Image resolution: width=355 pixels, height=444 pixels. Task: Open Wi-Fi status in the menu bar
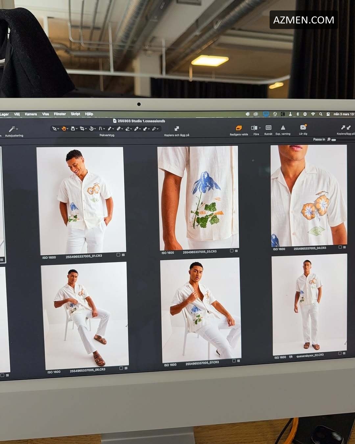(313, 114)
